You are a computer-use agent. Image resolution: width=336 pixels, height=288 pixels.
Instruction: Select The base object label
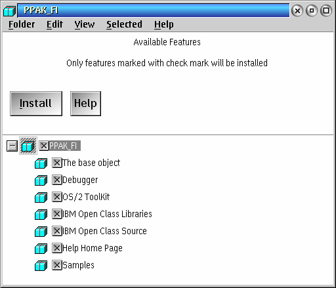coord(91,163)
